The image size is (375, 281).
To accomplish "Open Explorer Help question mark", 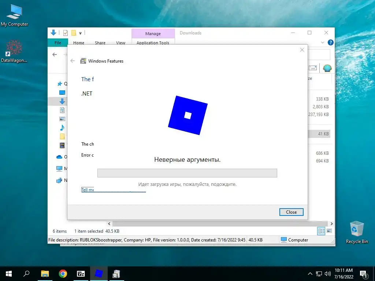I will [x=331, y=42].
